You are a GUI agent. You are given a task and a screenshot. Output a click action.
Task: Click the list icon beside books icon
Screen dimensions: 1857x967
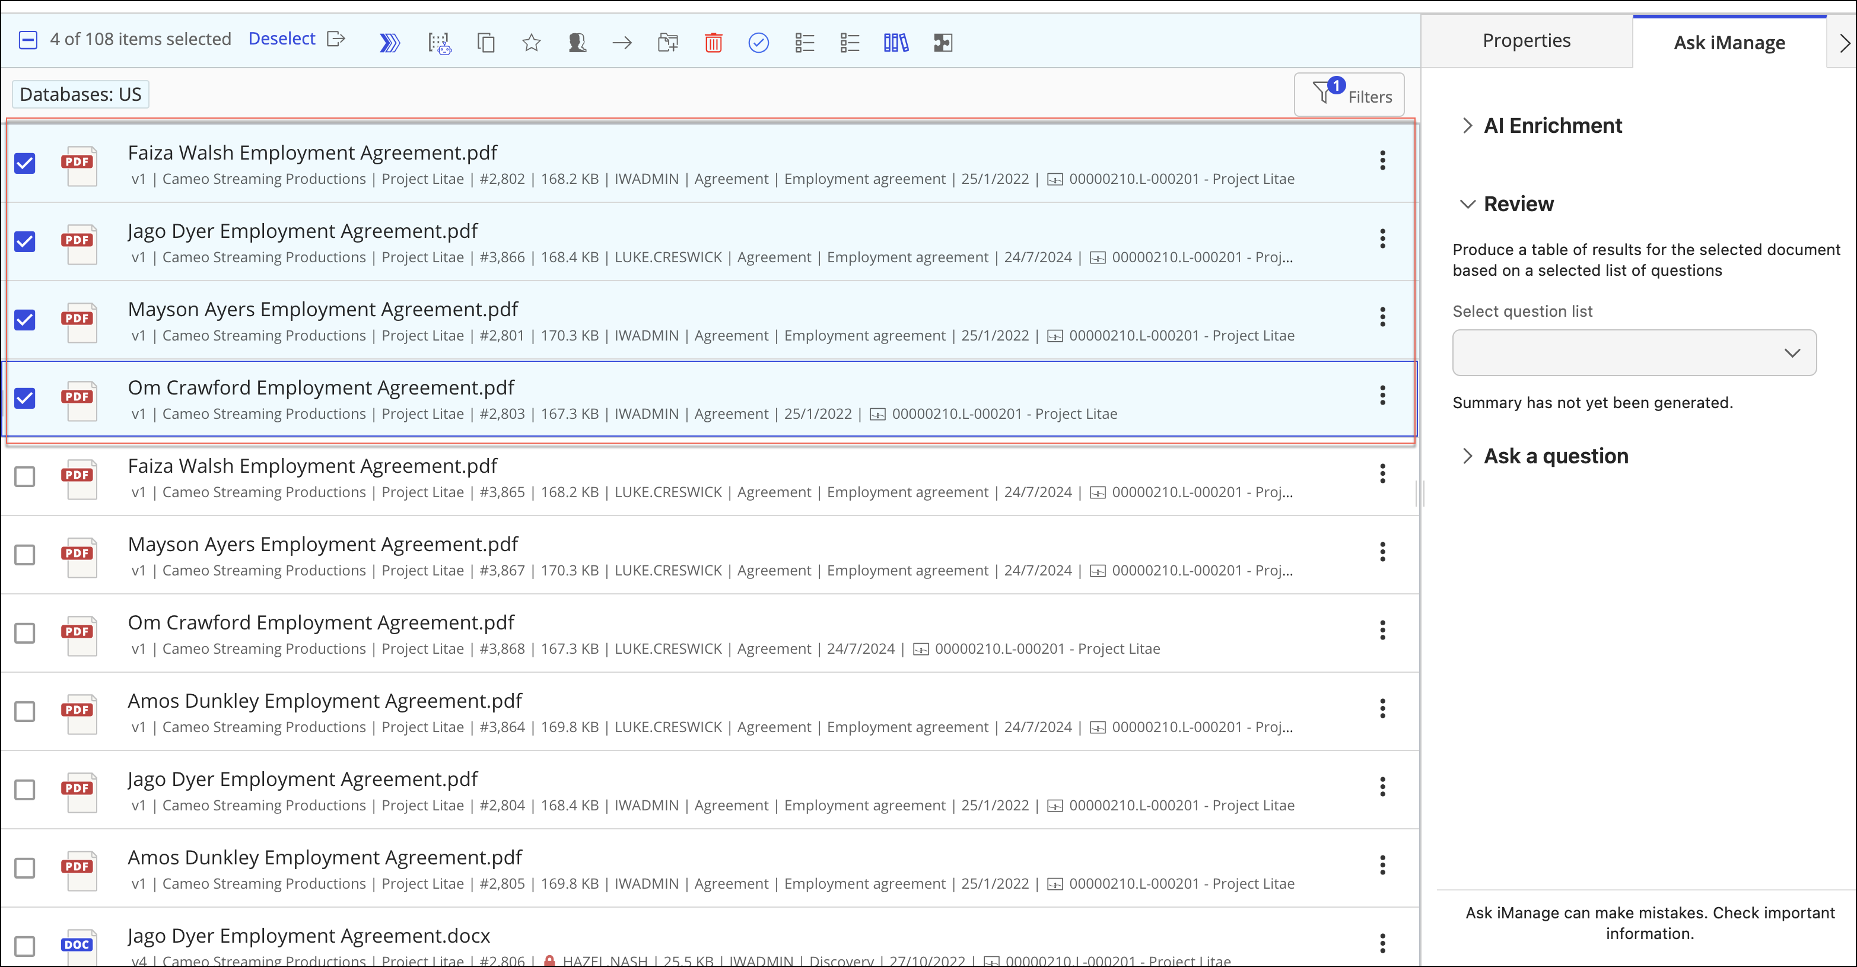(850, 43)
